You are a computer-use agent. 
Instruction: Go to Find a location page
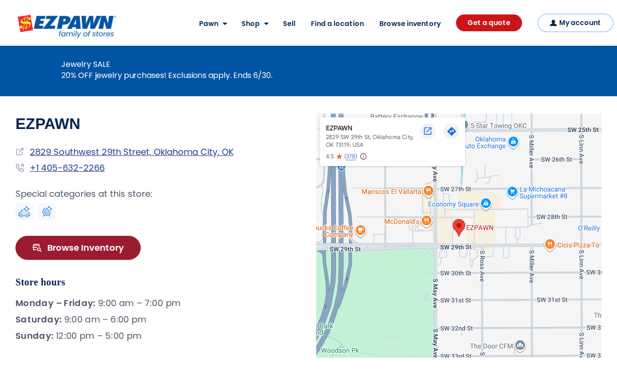tap(337, 24)
